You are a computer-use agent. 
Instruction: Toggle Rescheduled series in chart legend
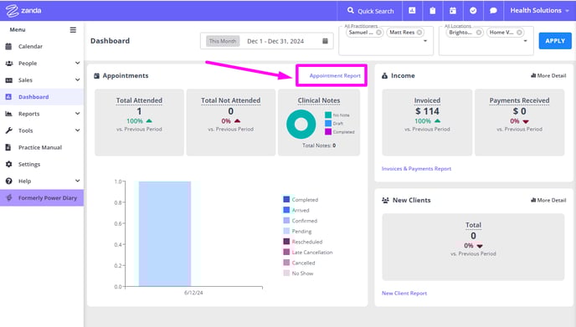pos(303,242)
